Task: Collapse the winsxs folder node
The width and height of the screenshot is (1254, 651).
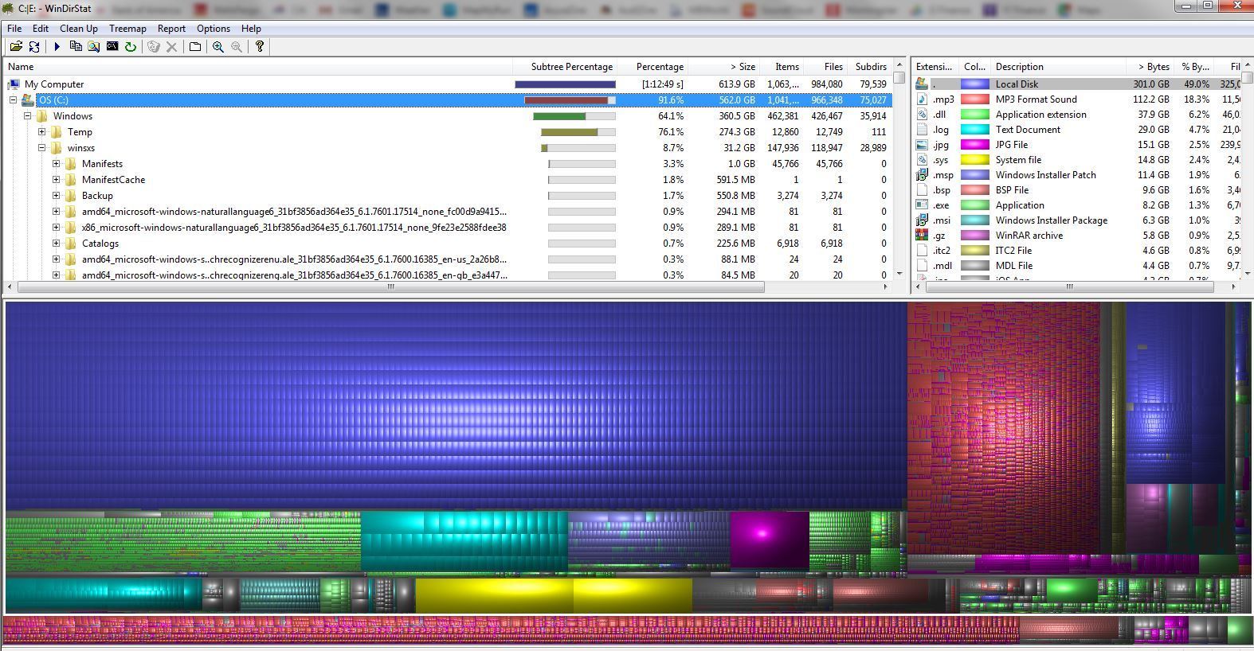Action: point(42,148)
